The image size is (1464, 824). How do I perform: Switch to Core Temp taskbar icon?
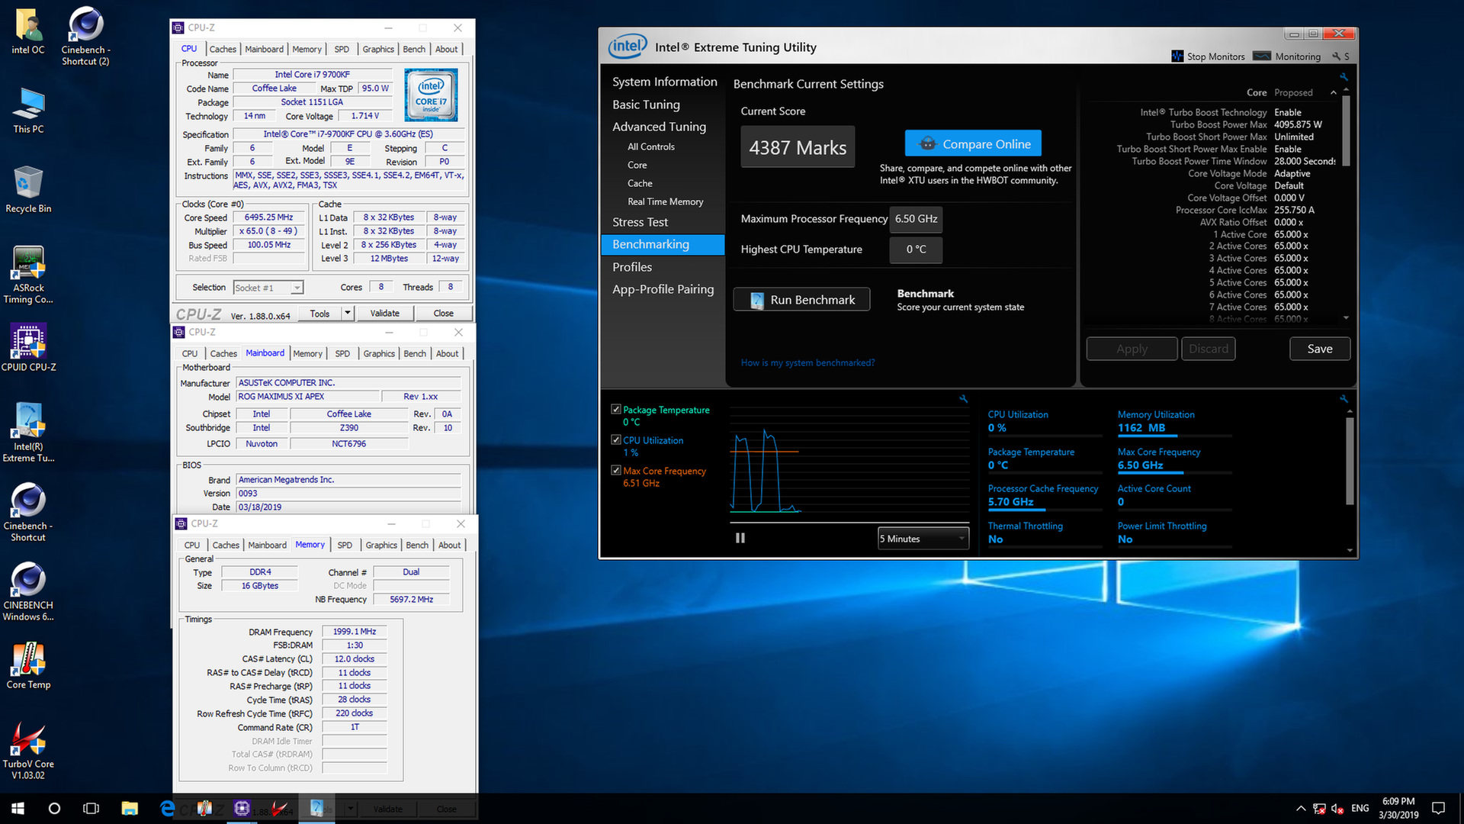[x=204, y=809]
